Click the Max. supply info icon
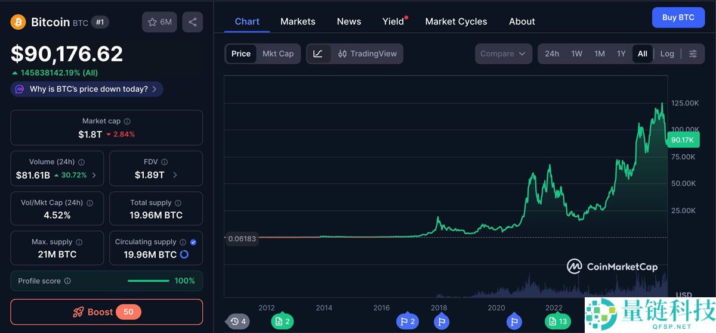Screen dimensions: 716x333 pyautogui.click(x=79, y=242)
